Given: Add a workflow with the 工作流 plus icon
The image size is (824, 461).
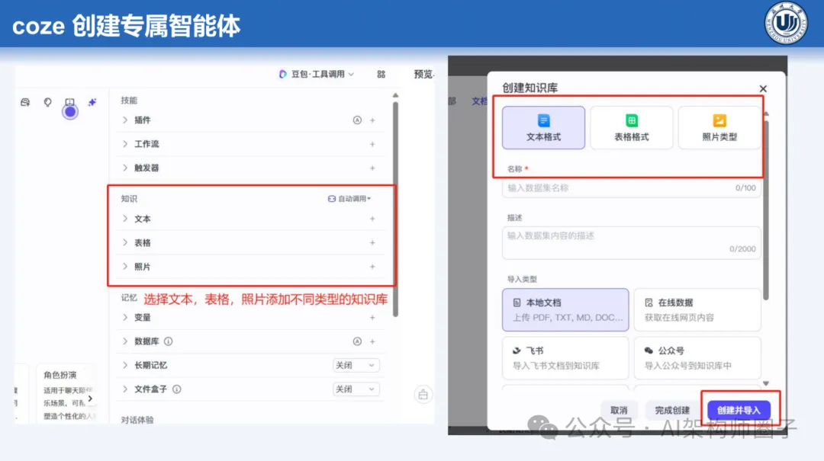Looking at the screenshot, I should [372, 144].
